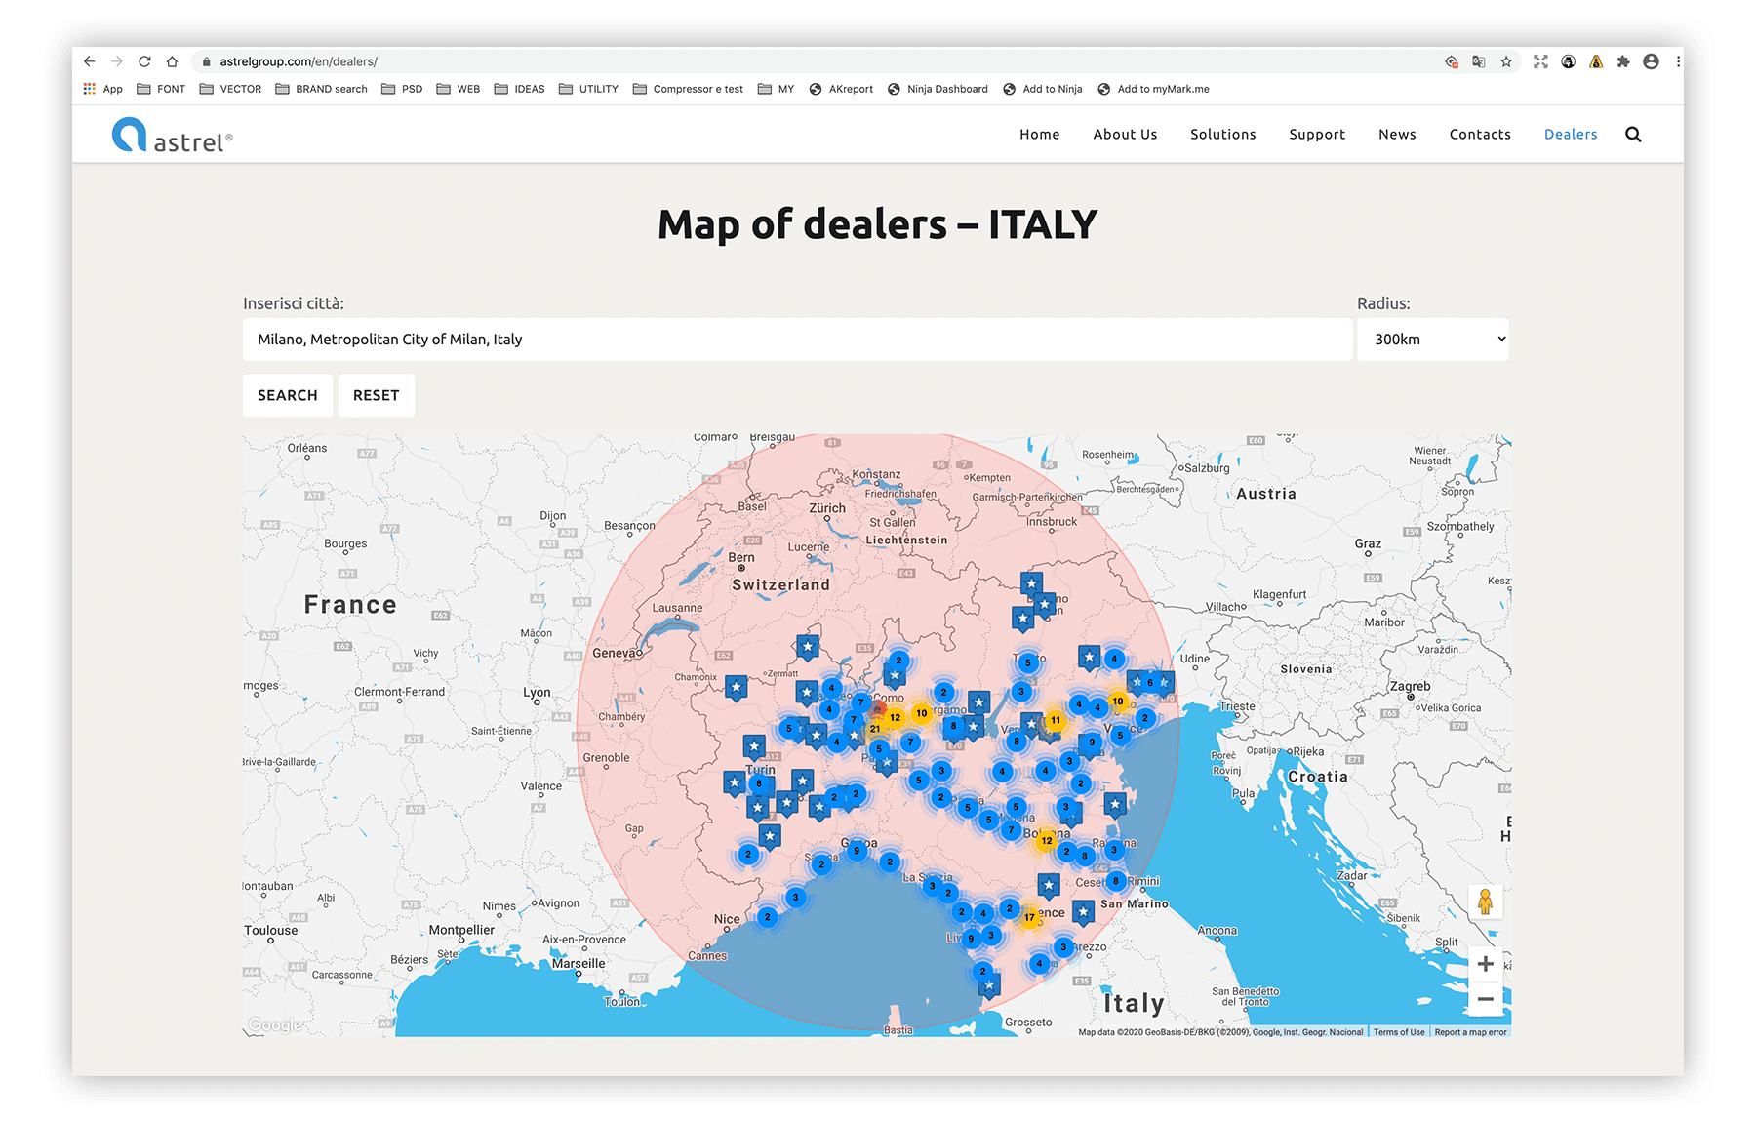The width and height of the screenshot is (1756, 1123).
Task: Click the browser forward arrow
Action: point(117,61)
